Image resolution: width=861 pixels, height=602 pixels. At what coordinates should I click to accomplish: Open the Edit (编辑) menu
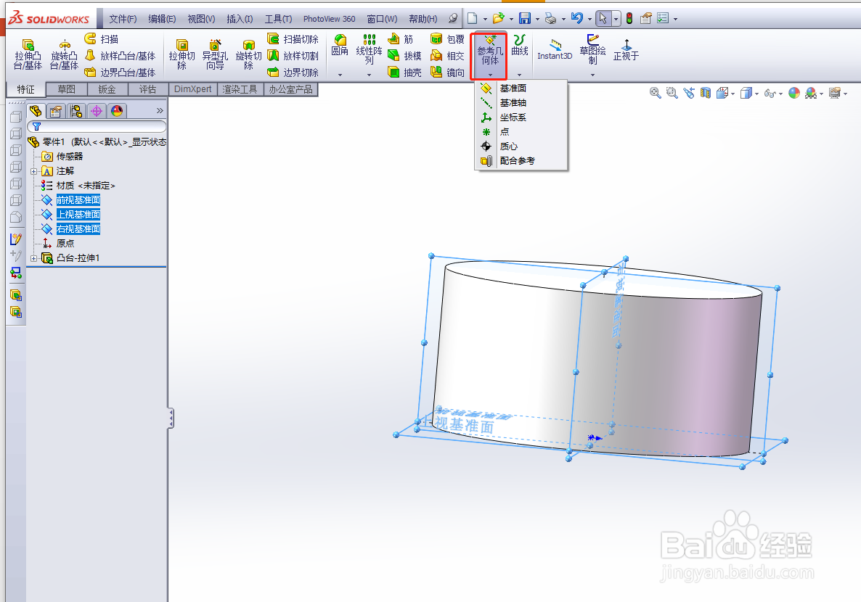click(162, 19)
